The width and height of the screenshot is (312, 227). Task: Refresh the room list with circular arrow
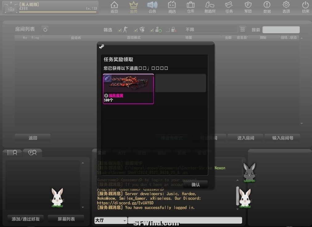coord(45,29)
